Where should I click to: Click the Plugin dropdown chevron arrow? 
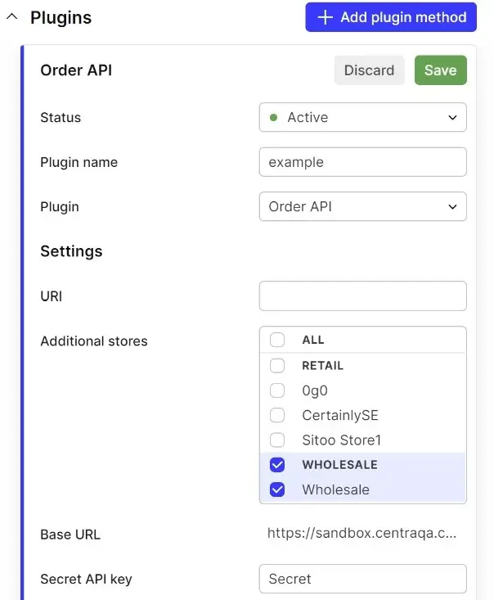[453, 207]
